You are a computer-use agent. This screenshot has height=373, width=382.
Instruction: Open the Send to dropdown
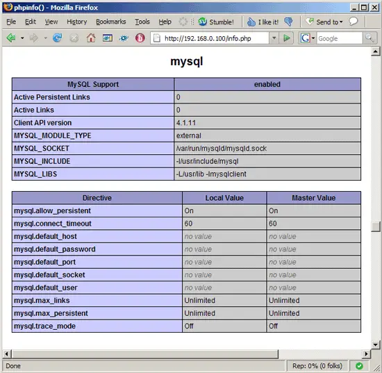click(325, 22)
